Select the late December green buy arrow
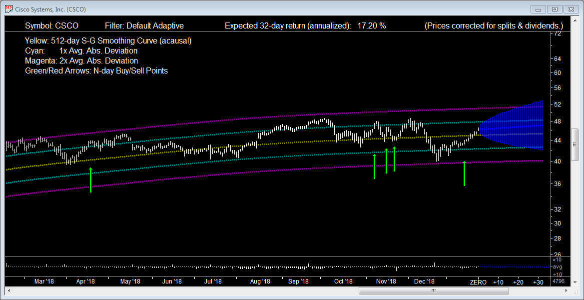 [x=464, y=173]
